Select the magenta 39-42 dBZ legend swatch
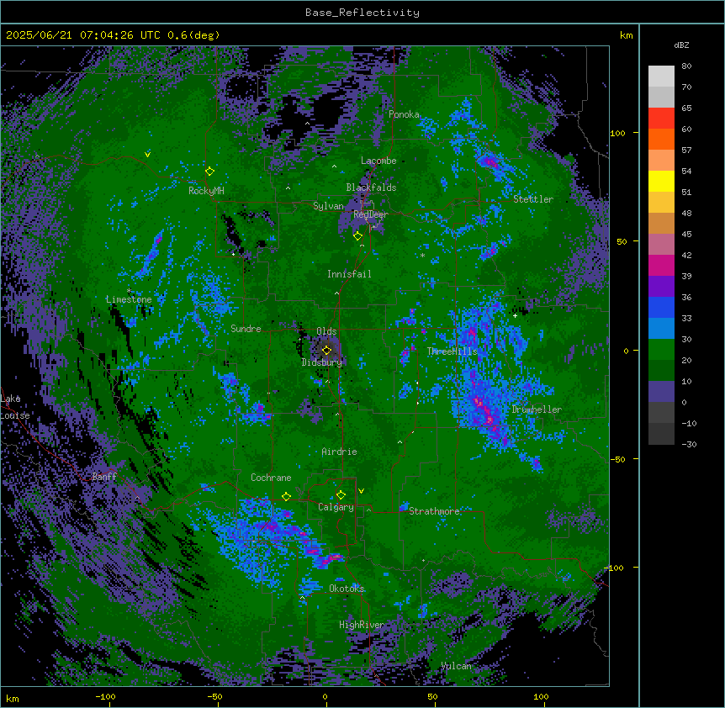Screen dimensions: 725x708 pos(661,266)
